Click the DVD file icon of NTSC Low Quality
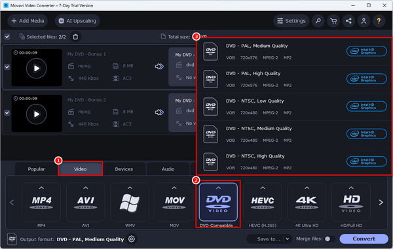This screenshot has width=393, height=249. (210, 107)
